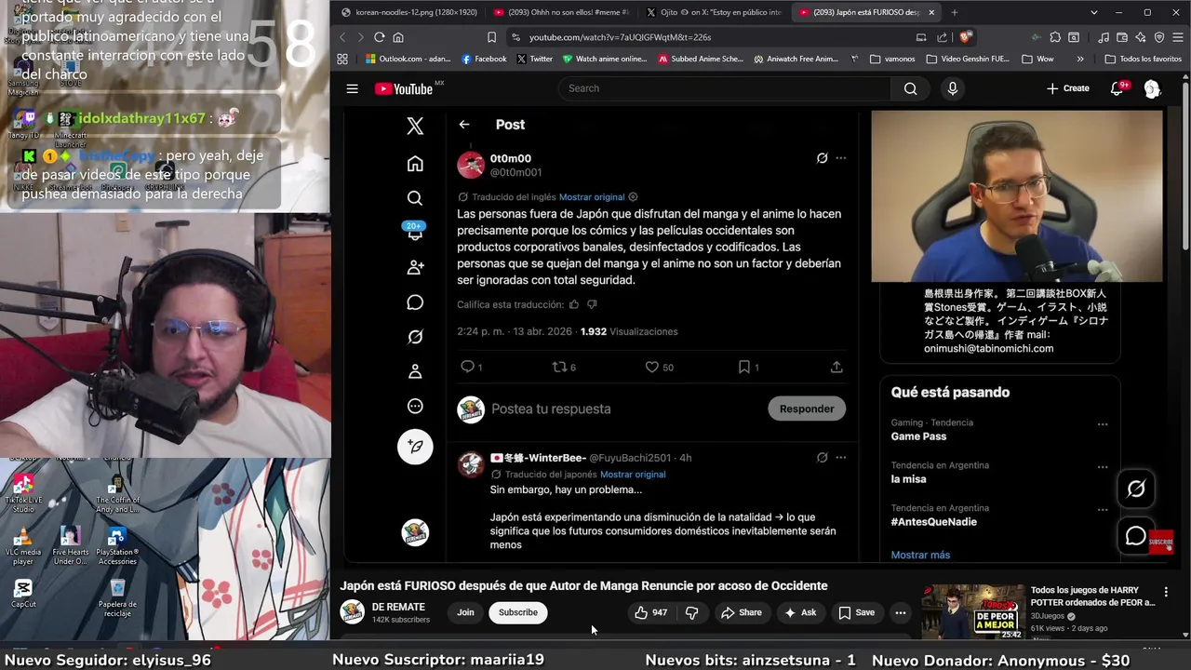Click the white compose post button
Viewport: 1191px width, 670px height.
[415, 447]
